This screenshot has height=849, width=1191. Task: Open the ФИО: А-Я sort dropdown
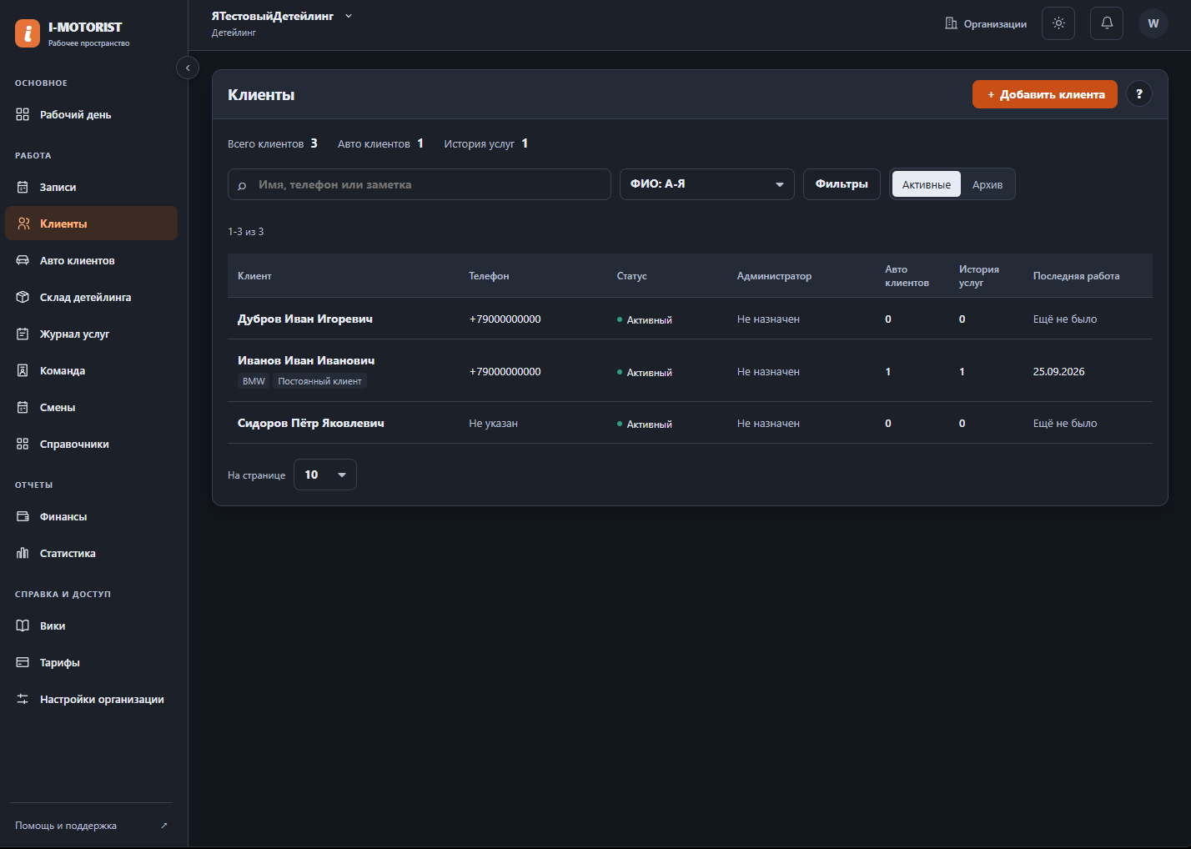tap(707, 184)
